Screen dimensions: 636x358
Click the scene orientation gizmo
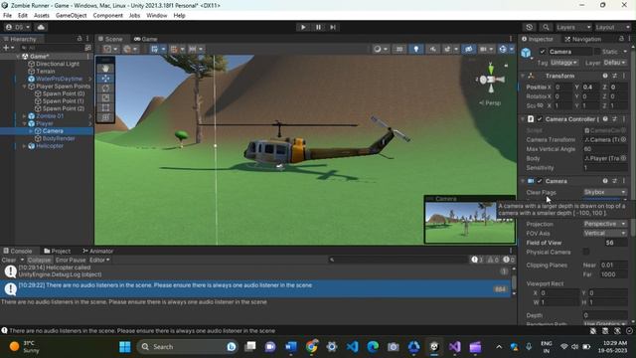pyautogui.click(x=491, y=80)
